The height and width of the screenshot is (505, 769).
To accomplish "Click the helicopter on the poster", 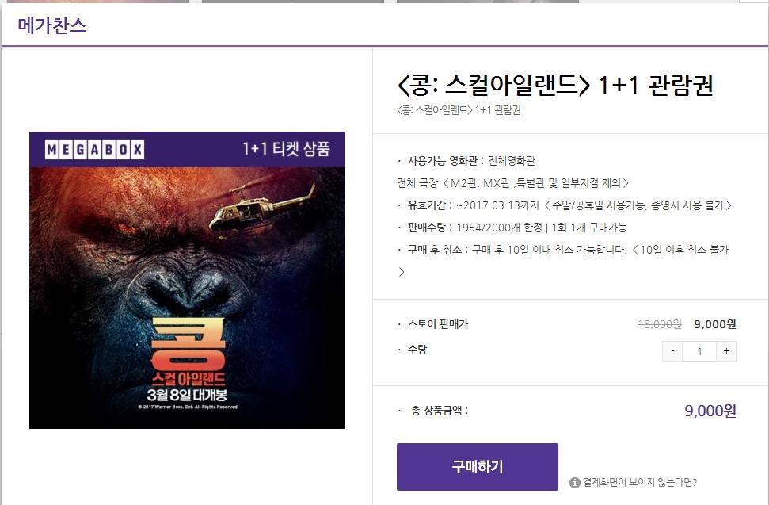I will [261, 209].
